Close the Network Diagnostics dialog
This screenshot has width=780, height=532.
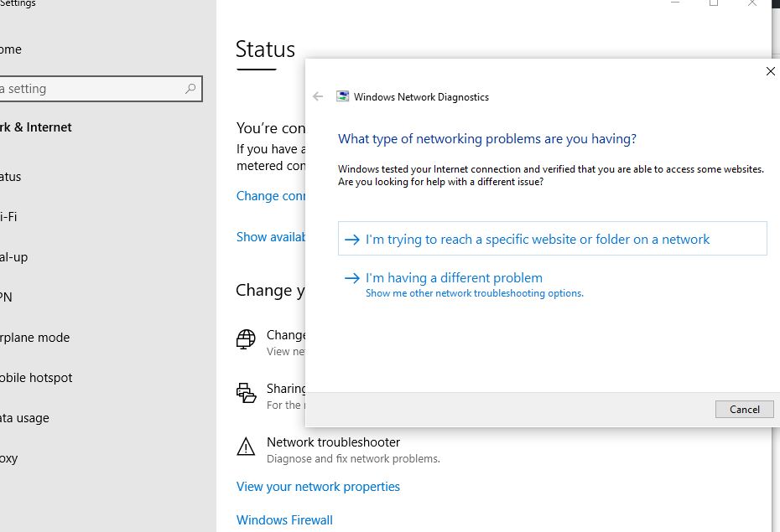pos(771,72)
